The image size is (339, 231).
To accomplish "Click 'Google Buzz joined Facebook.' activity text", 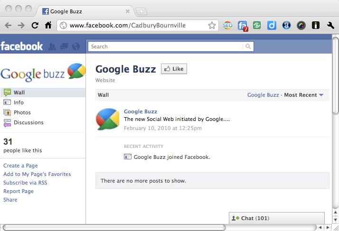I will pyautogui.click(x=172, y=157).
